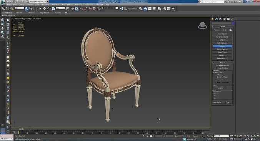Choose the Select and Rotate tool

(49, 8)
